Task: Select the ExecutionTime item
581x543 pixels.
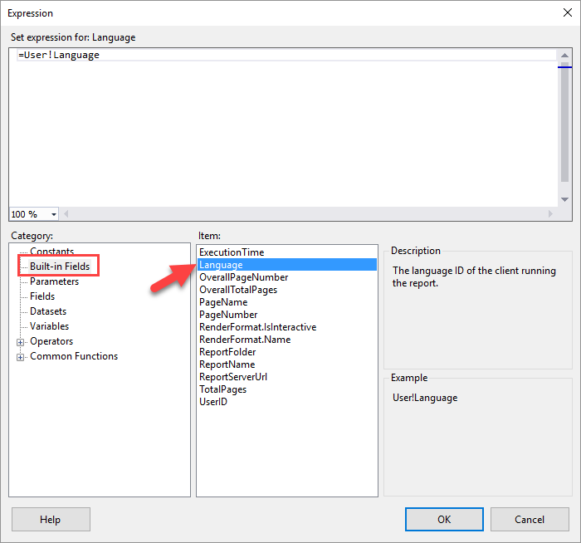Action: (287, 252)
